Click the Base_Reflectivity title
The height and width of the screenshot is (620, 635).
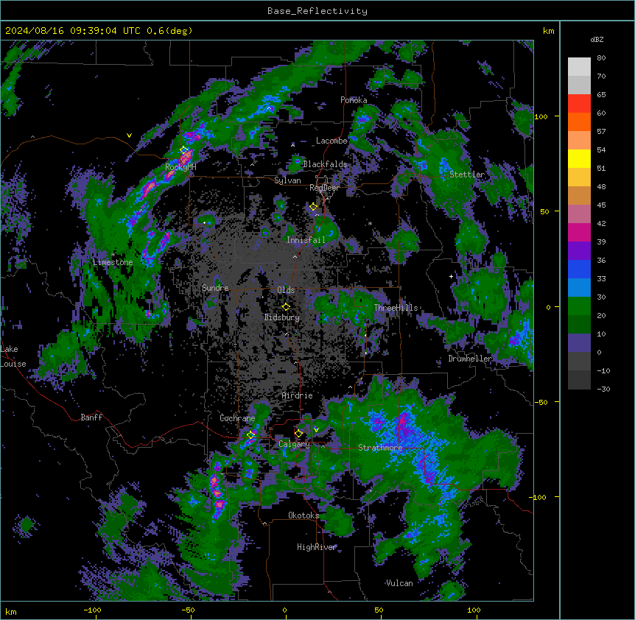[x=317, y=11]
